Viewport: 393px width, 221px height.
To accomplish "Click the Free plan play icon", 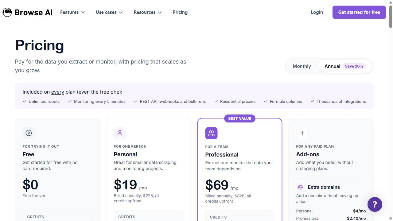I will tap(29, 133).
